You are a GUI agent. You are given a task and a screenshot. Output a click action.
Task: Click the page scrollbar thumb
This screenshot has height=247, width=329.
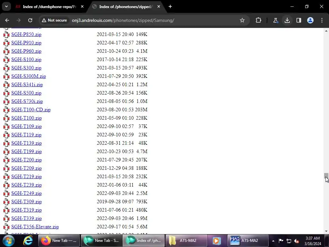point(326,176)
